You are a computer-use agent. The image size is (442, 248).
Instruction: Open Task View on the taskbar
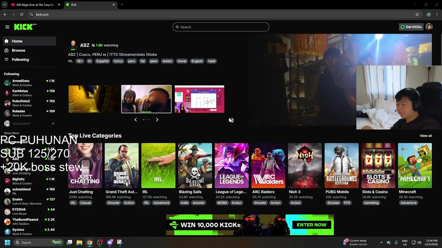69,242
